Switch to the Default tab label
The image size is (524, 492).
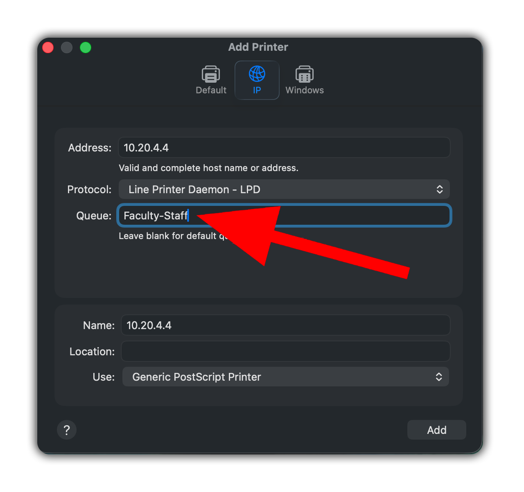(x=211, y=90)
